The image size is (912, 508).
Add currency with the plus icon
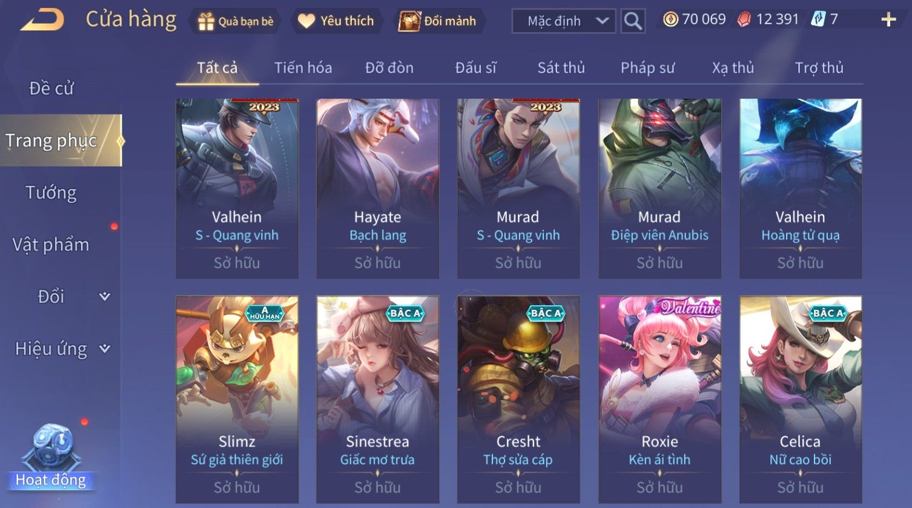pyautogui.click(x=888, y=20)
